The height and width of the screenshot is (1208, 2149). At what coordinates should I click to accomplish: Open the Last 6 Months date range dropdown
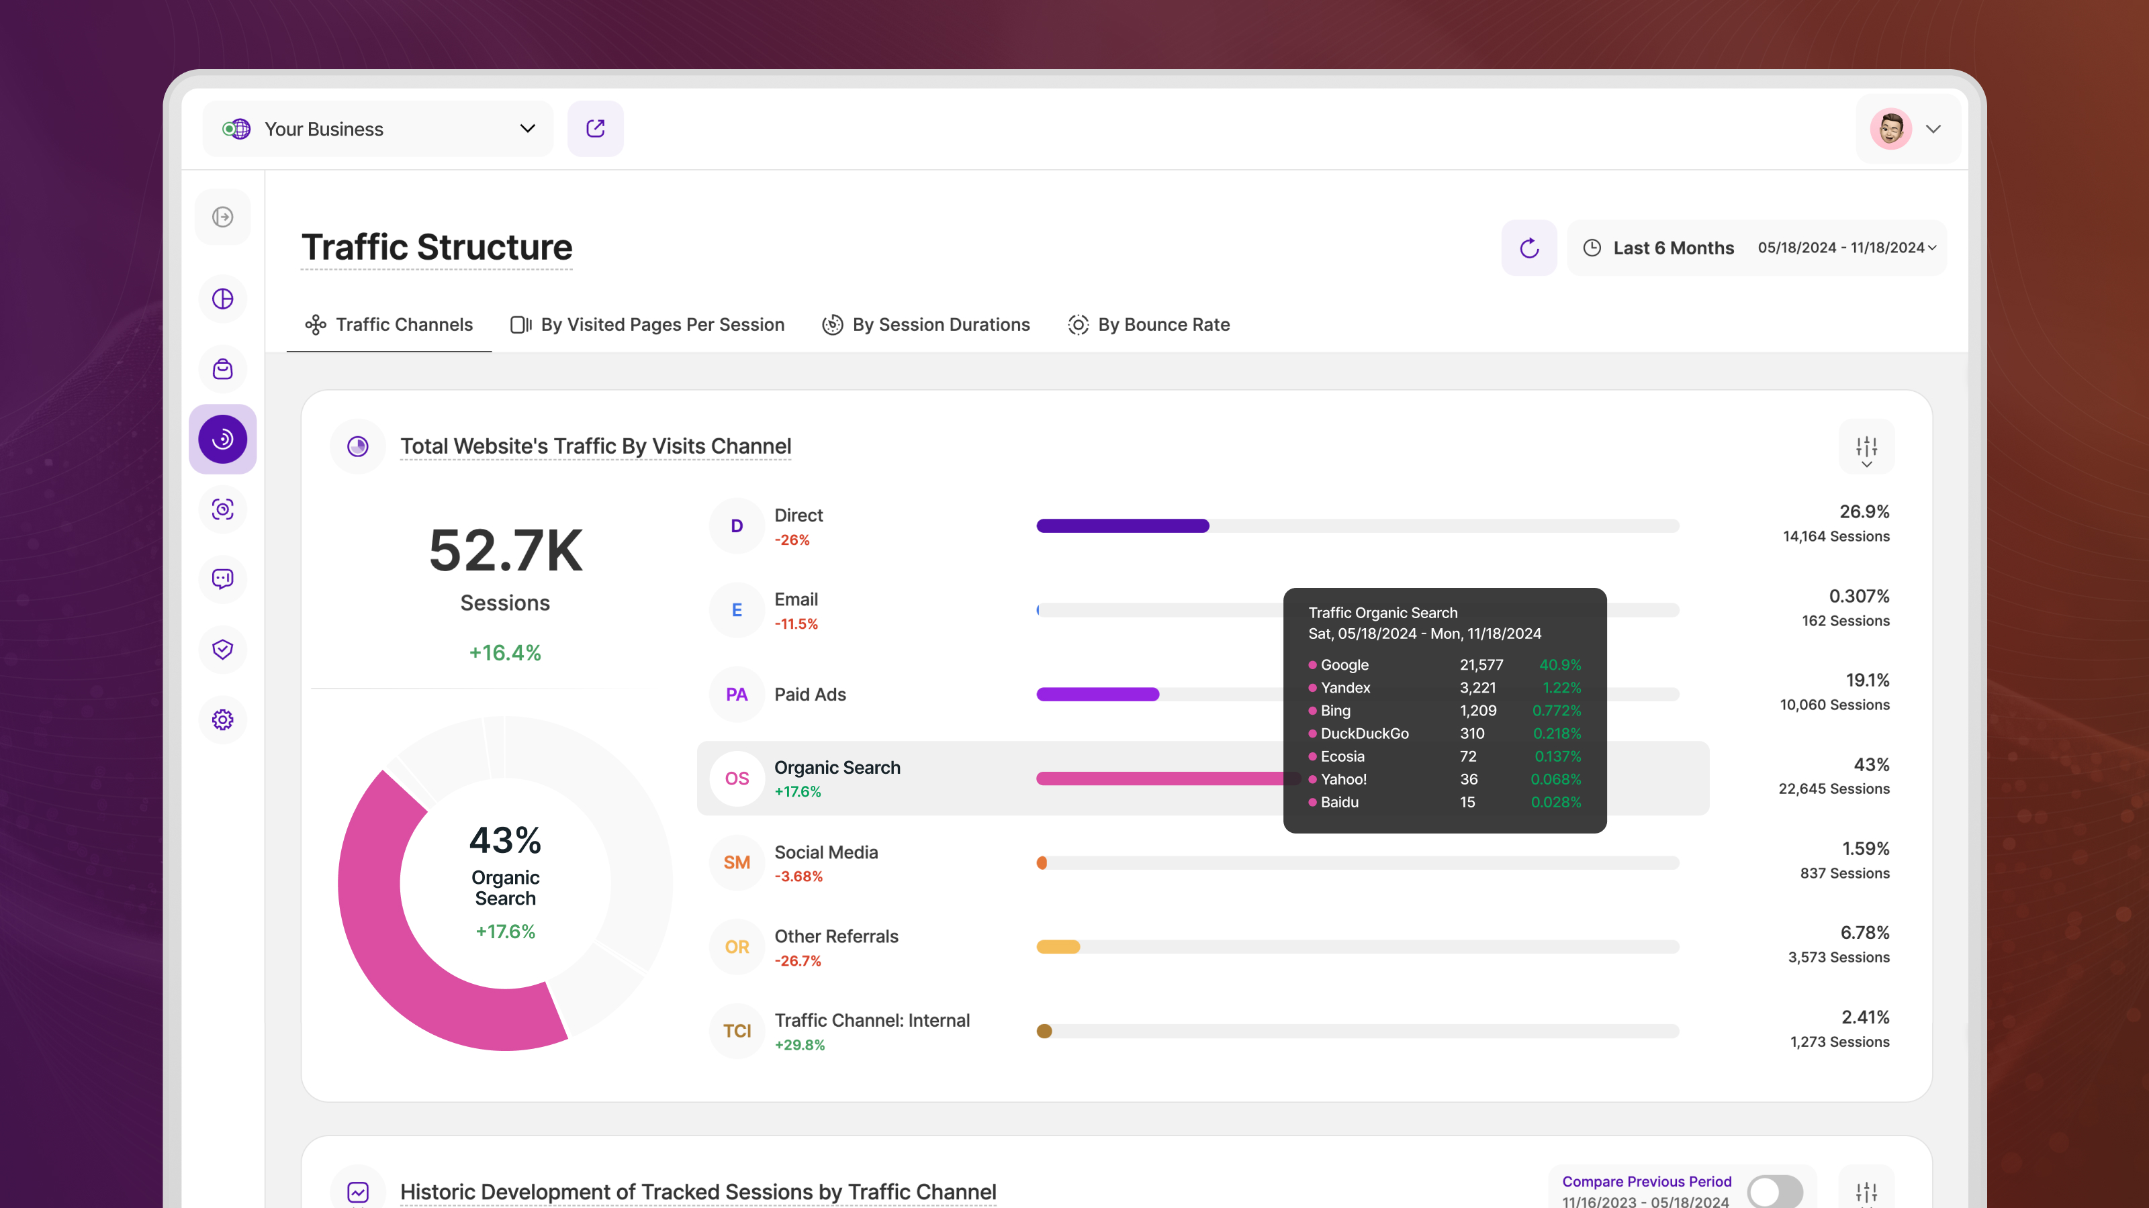coord(1756,248)
